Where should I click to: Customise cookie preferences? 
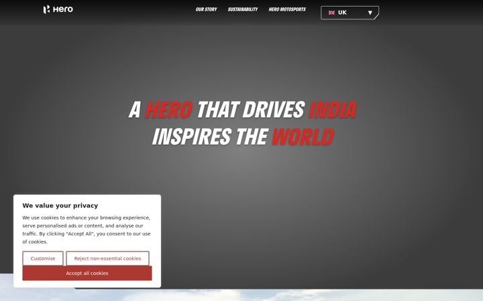click(x=43, y=258)
